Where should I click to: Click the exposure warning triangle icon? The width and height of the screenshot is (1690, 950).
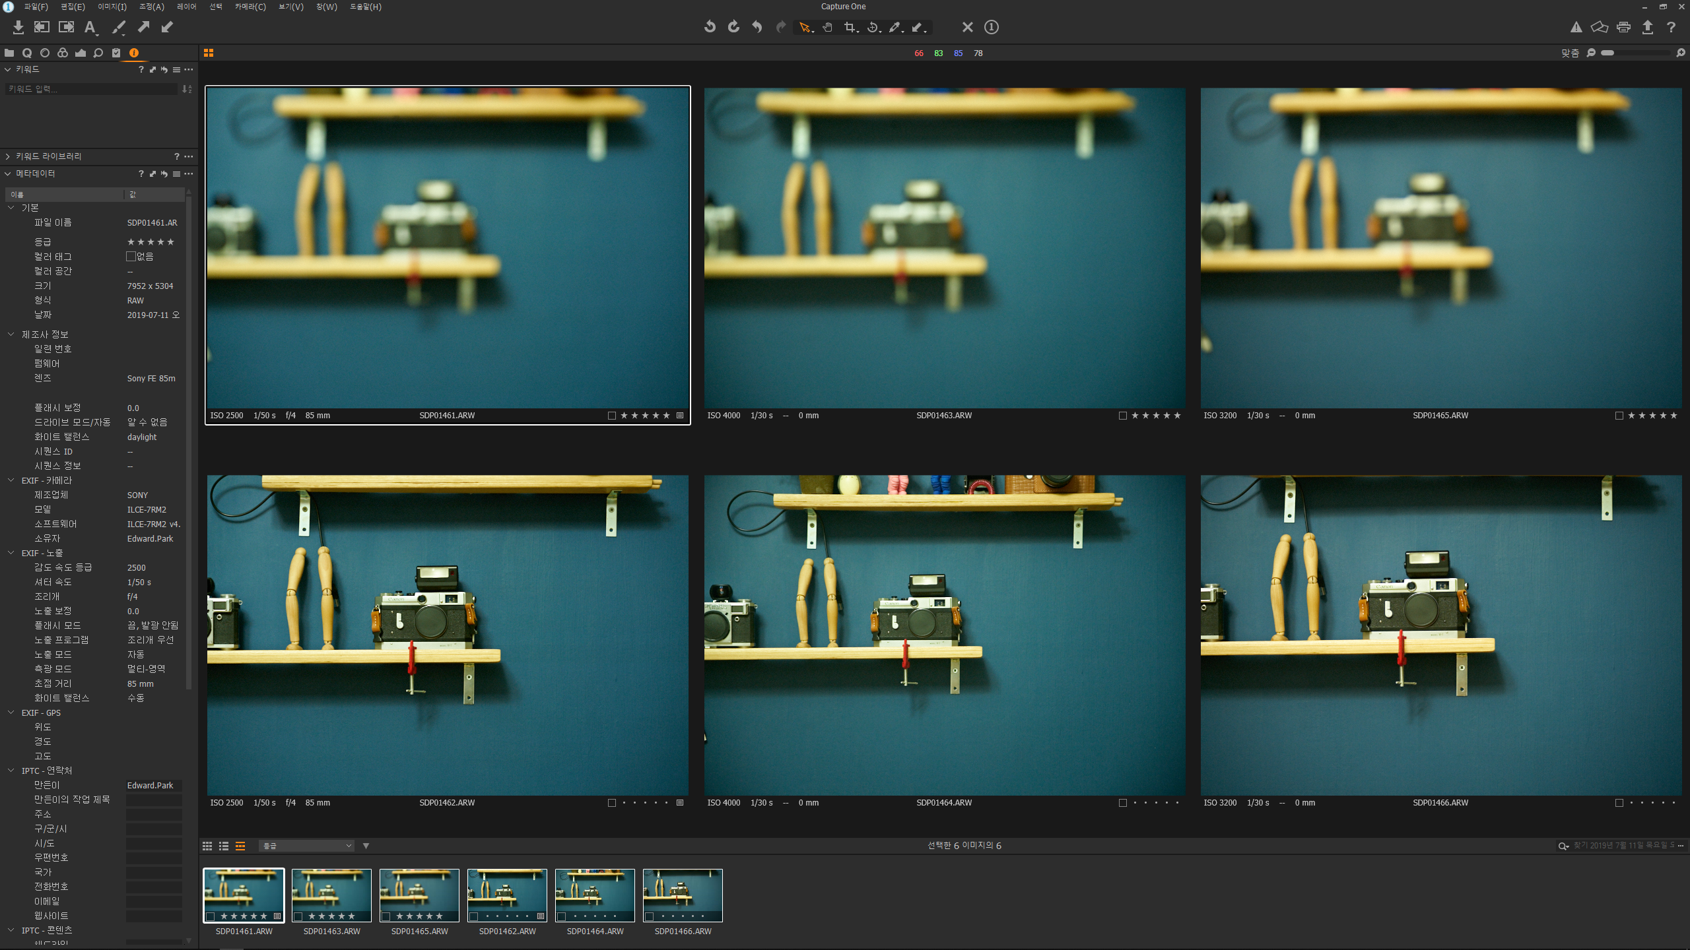1576,27
